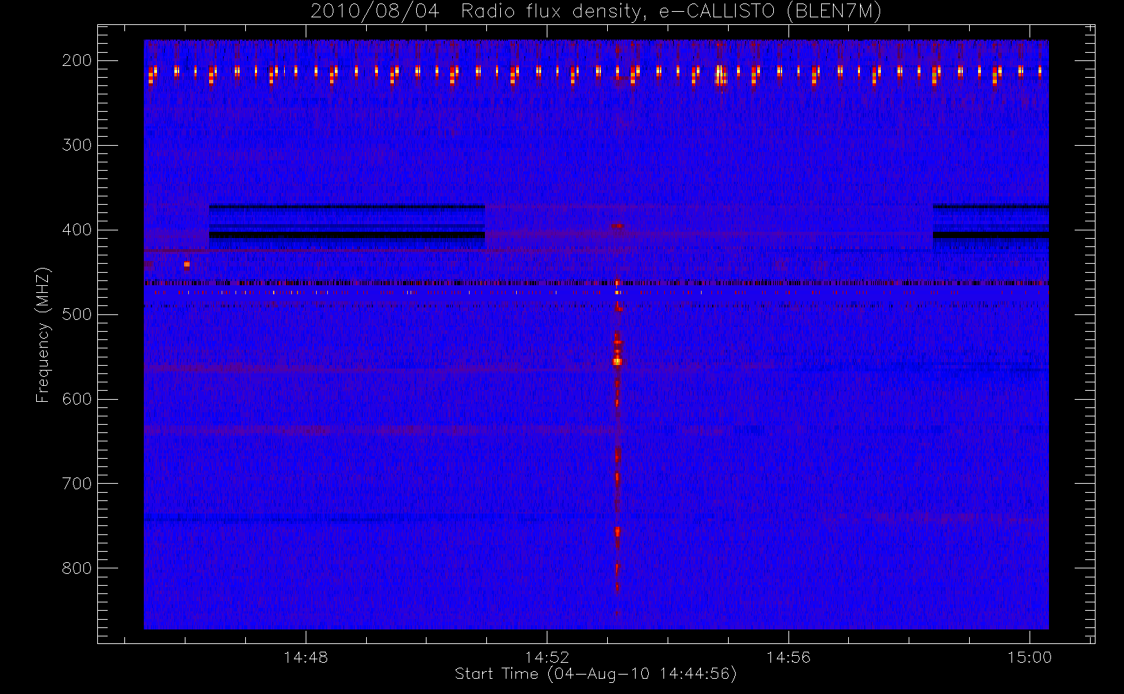
Task: Click the 600 frequency tick label
Action: [77, 399]
